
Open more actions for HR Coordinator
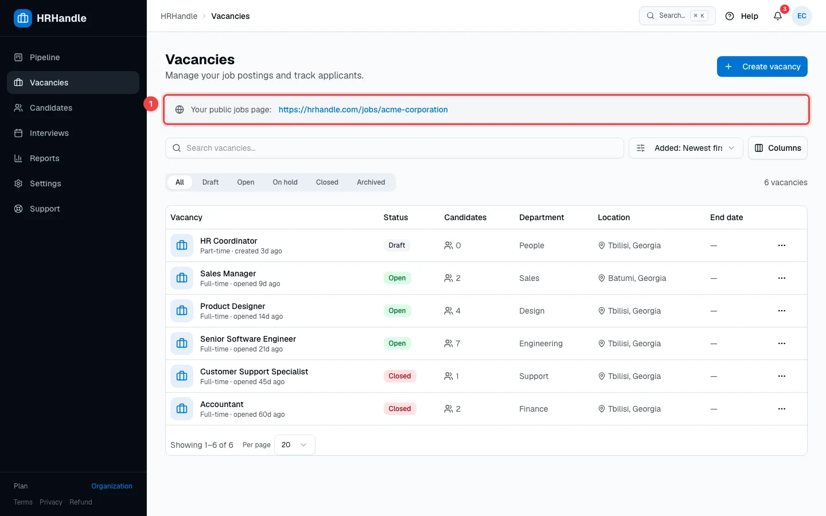coord(782,245)
